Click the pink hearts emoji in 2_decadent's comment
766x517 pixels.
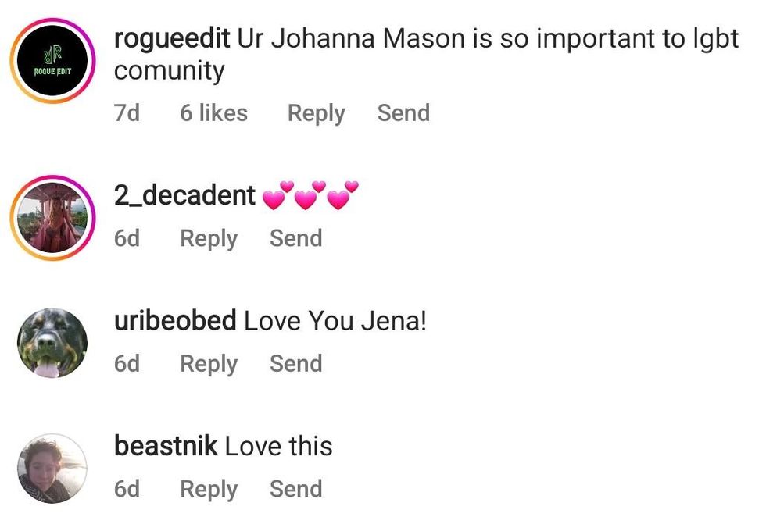[310, 195]
